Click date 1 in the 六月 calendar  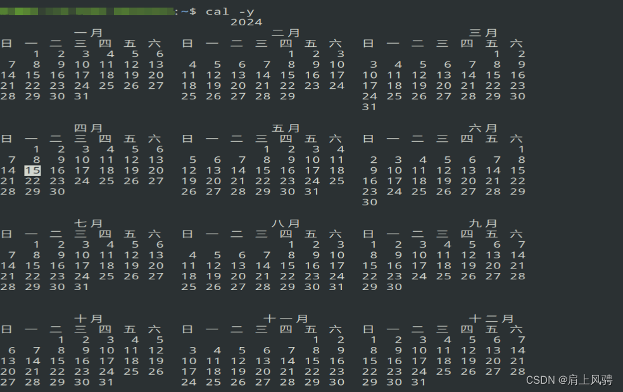pos(521,149)
